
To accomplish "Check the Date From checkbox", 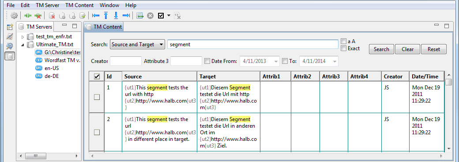I will (x=207, y=61).
